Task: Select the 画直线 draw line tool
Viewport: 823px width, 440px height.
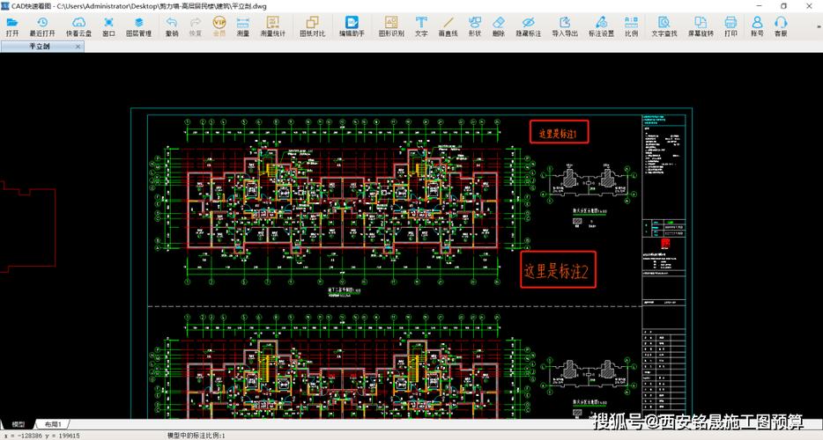Action: [x=448, y=26]
